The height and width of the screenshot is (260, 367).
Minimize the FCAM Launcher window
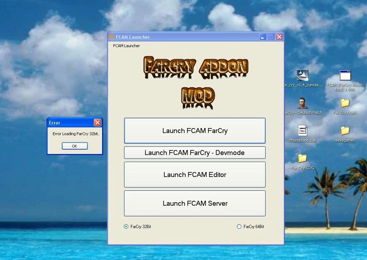(x=263, y=37)
